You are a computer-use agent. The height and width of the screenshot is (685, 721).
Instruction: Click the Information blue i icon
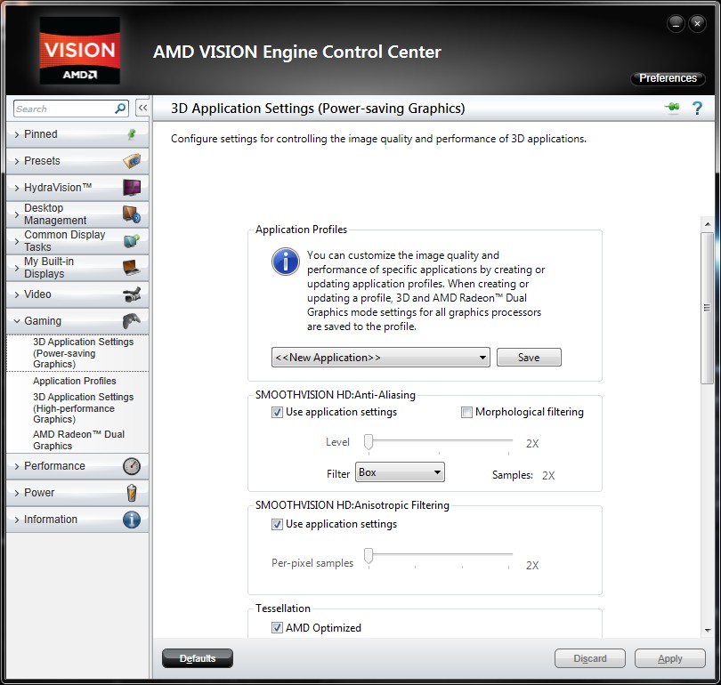132,520
